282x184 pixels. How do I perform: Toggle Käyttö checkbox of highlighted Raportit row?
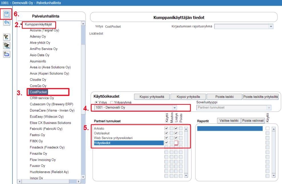[x=267, y=128]
